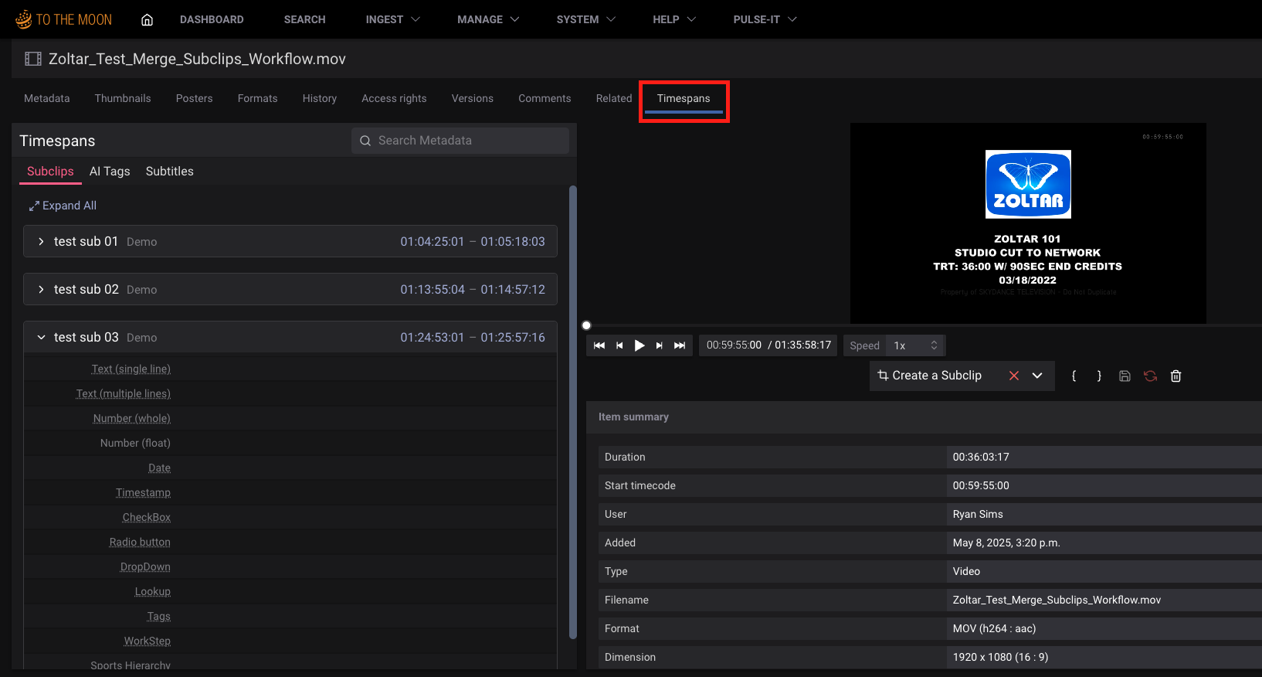This screenshot has height=677, width=1262.
Task: Set the in point with left brace
Action: click(1074, 376)
